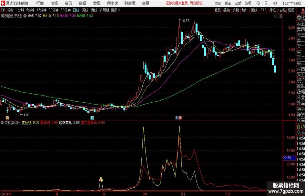Switch to 15分钟 period
This screenshot has height=196, width=305.
pyautogui.click(x=42, y=10)
